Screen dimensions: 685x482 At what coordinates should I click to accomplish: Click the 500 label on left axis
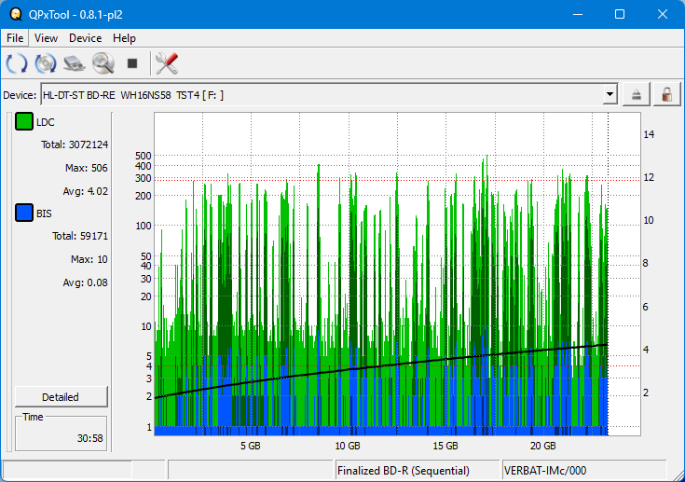[x=144, y=156]
